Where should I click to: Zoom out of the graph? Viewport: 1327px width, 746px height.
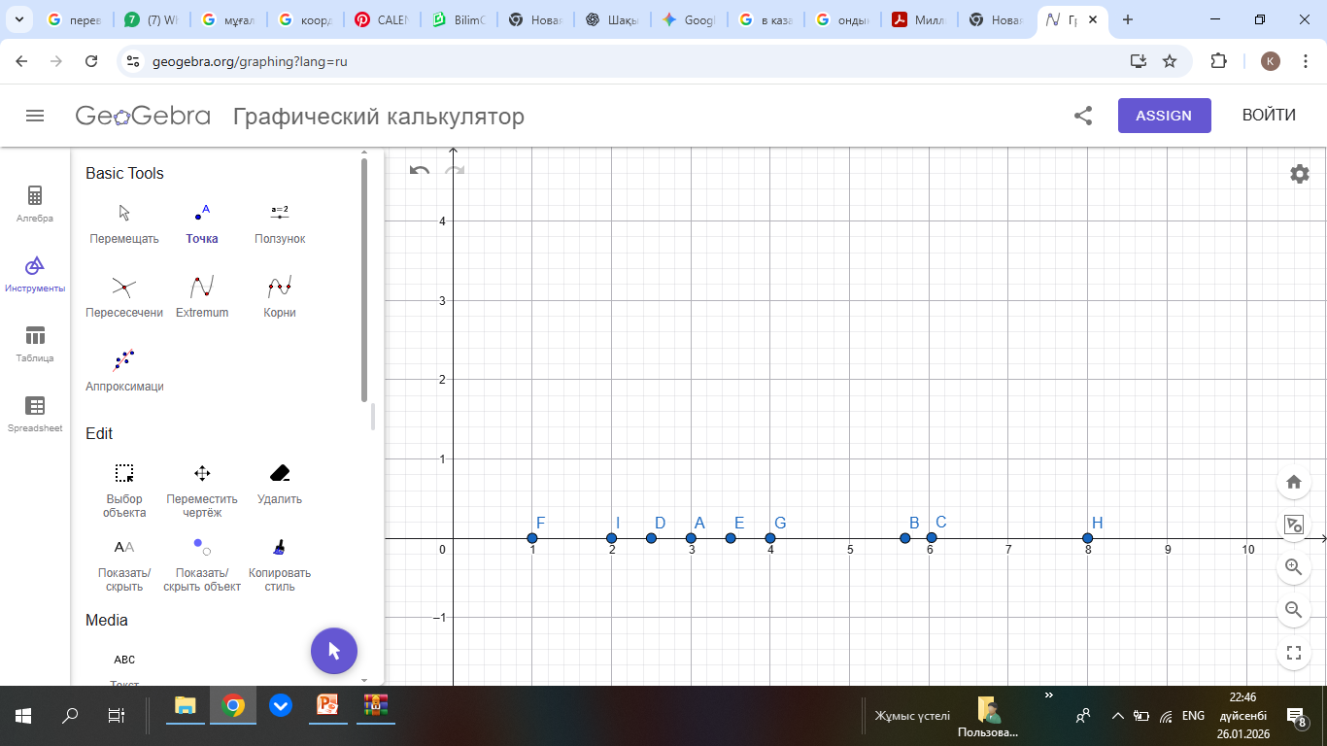1293,610
